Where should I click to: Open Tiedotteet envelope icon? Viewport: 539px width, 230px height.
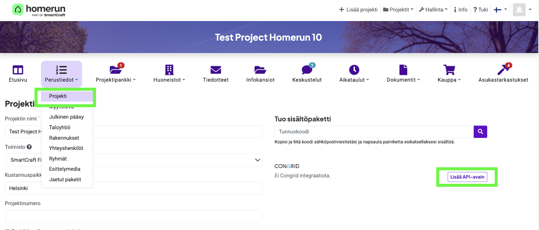click(215, 70)
